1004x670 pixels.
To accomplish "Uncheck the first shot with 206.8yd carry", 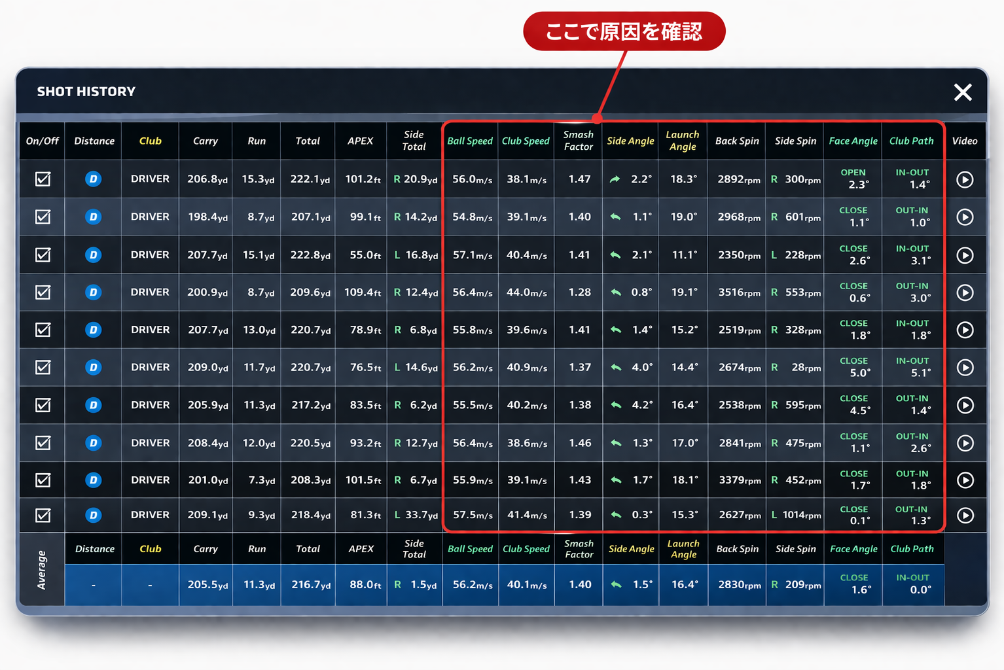I will [x=43, y=179].
